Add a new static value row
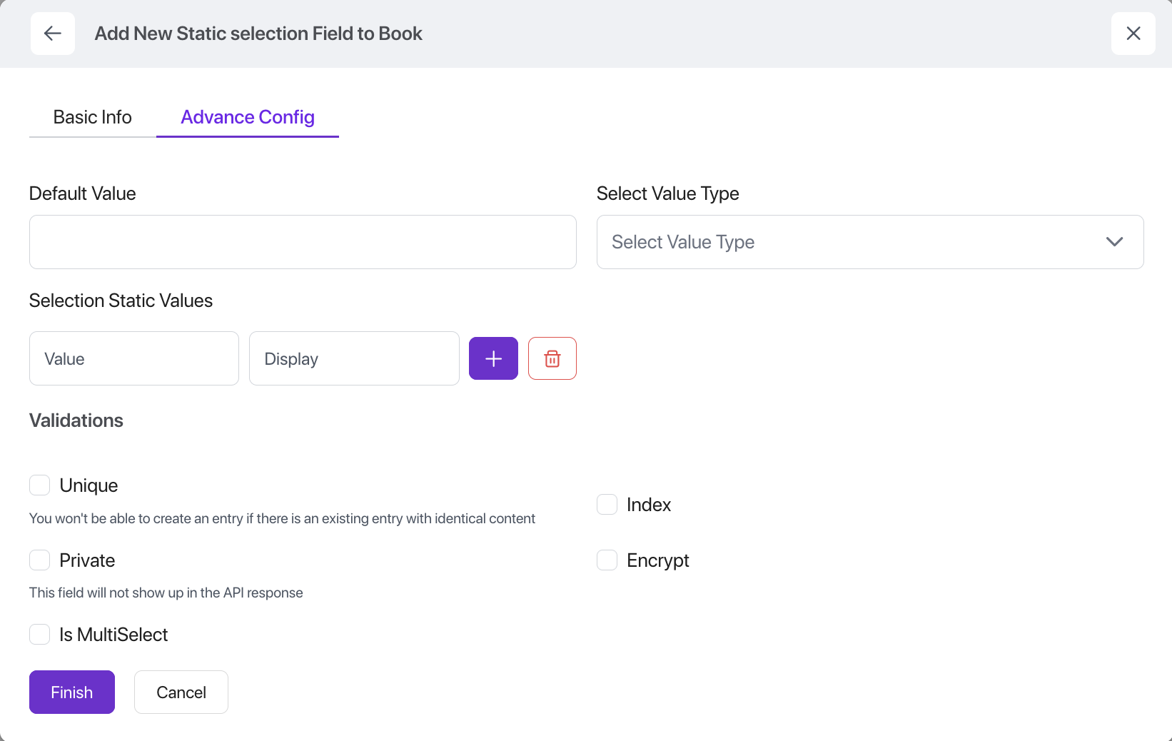 (x=493, y=358)
